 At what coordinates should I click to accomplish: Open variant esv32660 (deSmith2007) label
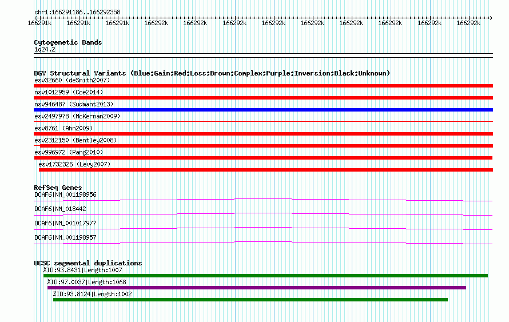[x=72, y=80]
